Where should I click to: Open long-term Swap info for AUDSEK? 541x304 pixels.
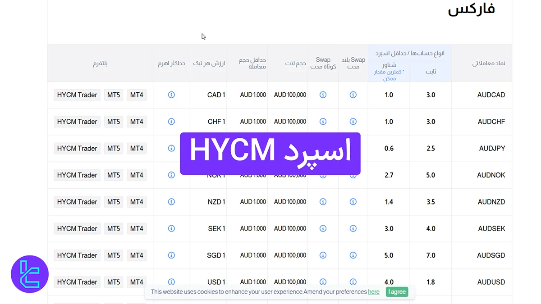(353, 228)
